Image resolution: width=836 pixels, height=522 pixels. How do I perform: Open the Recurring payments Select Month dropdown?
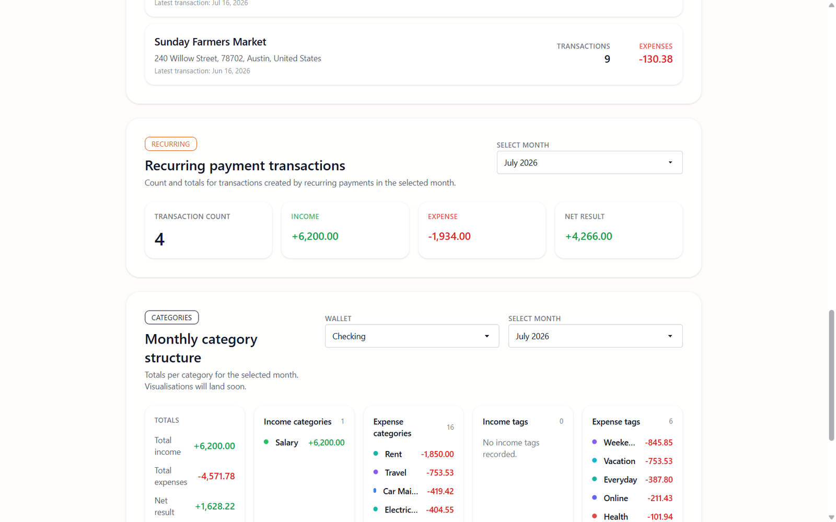click(x=589, y=162)
